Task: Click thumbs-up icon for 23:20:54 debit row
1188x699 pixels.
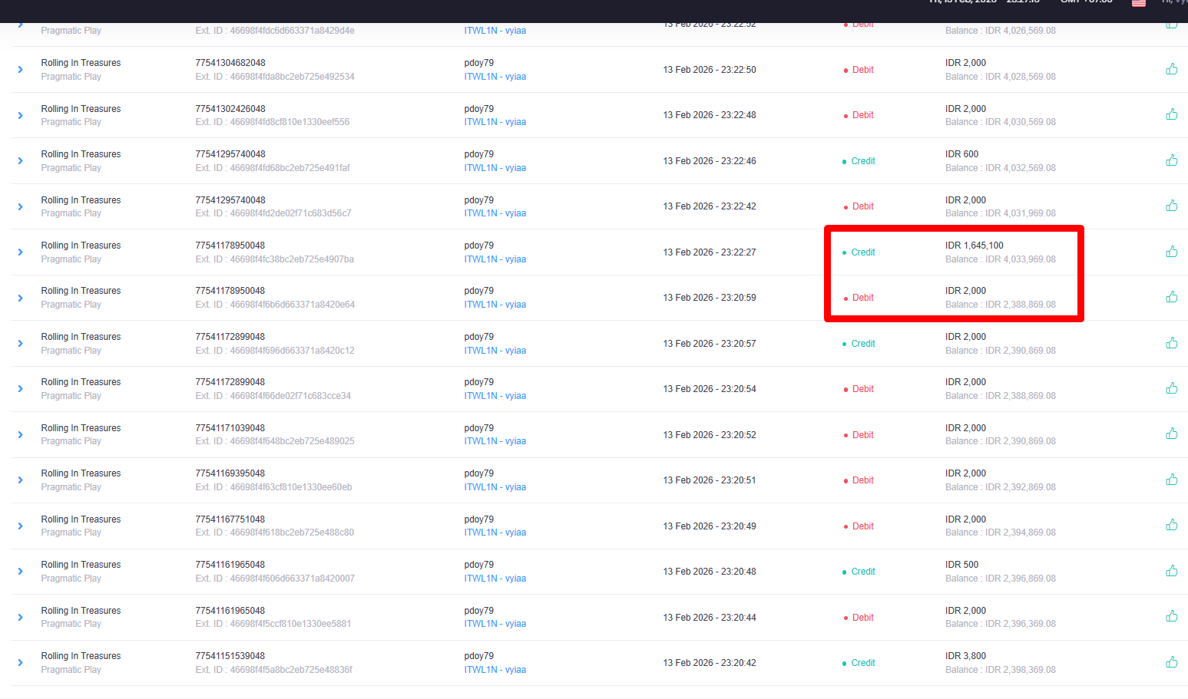Action: click(x=1171, y=388)
